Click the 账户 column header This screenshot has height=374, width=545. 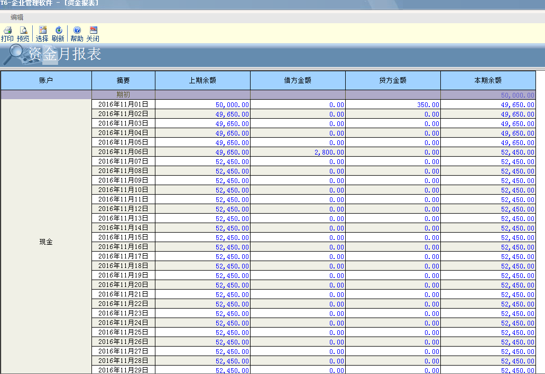coord(46,81)
